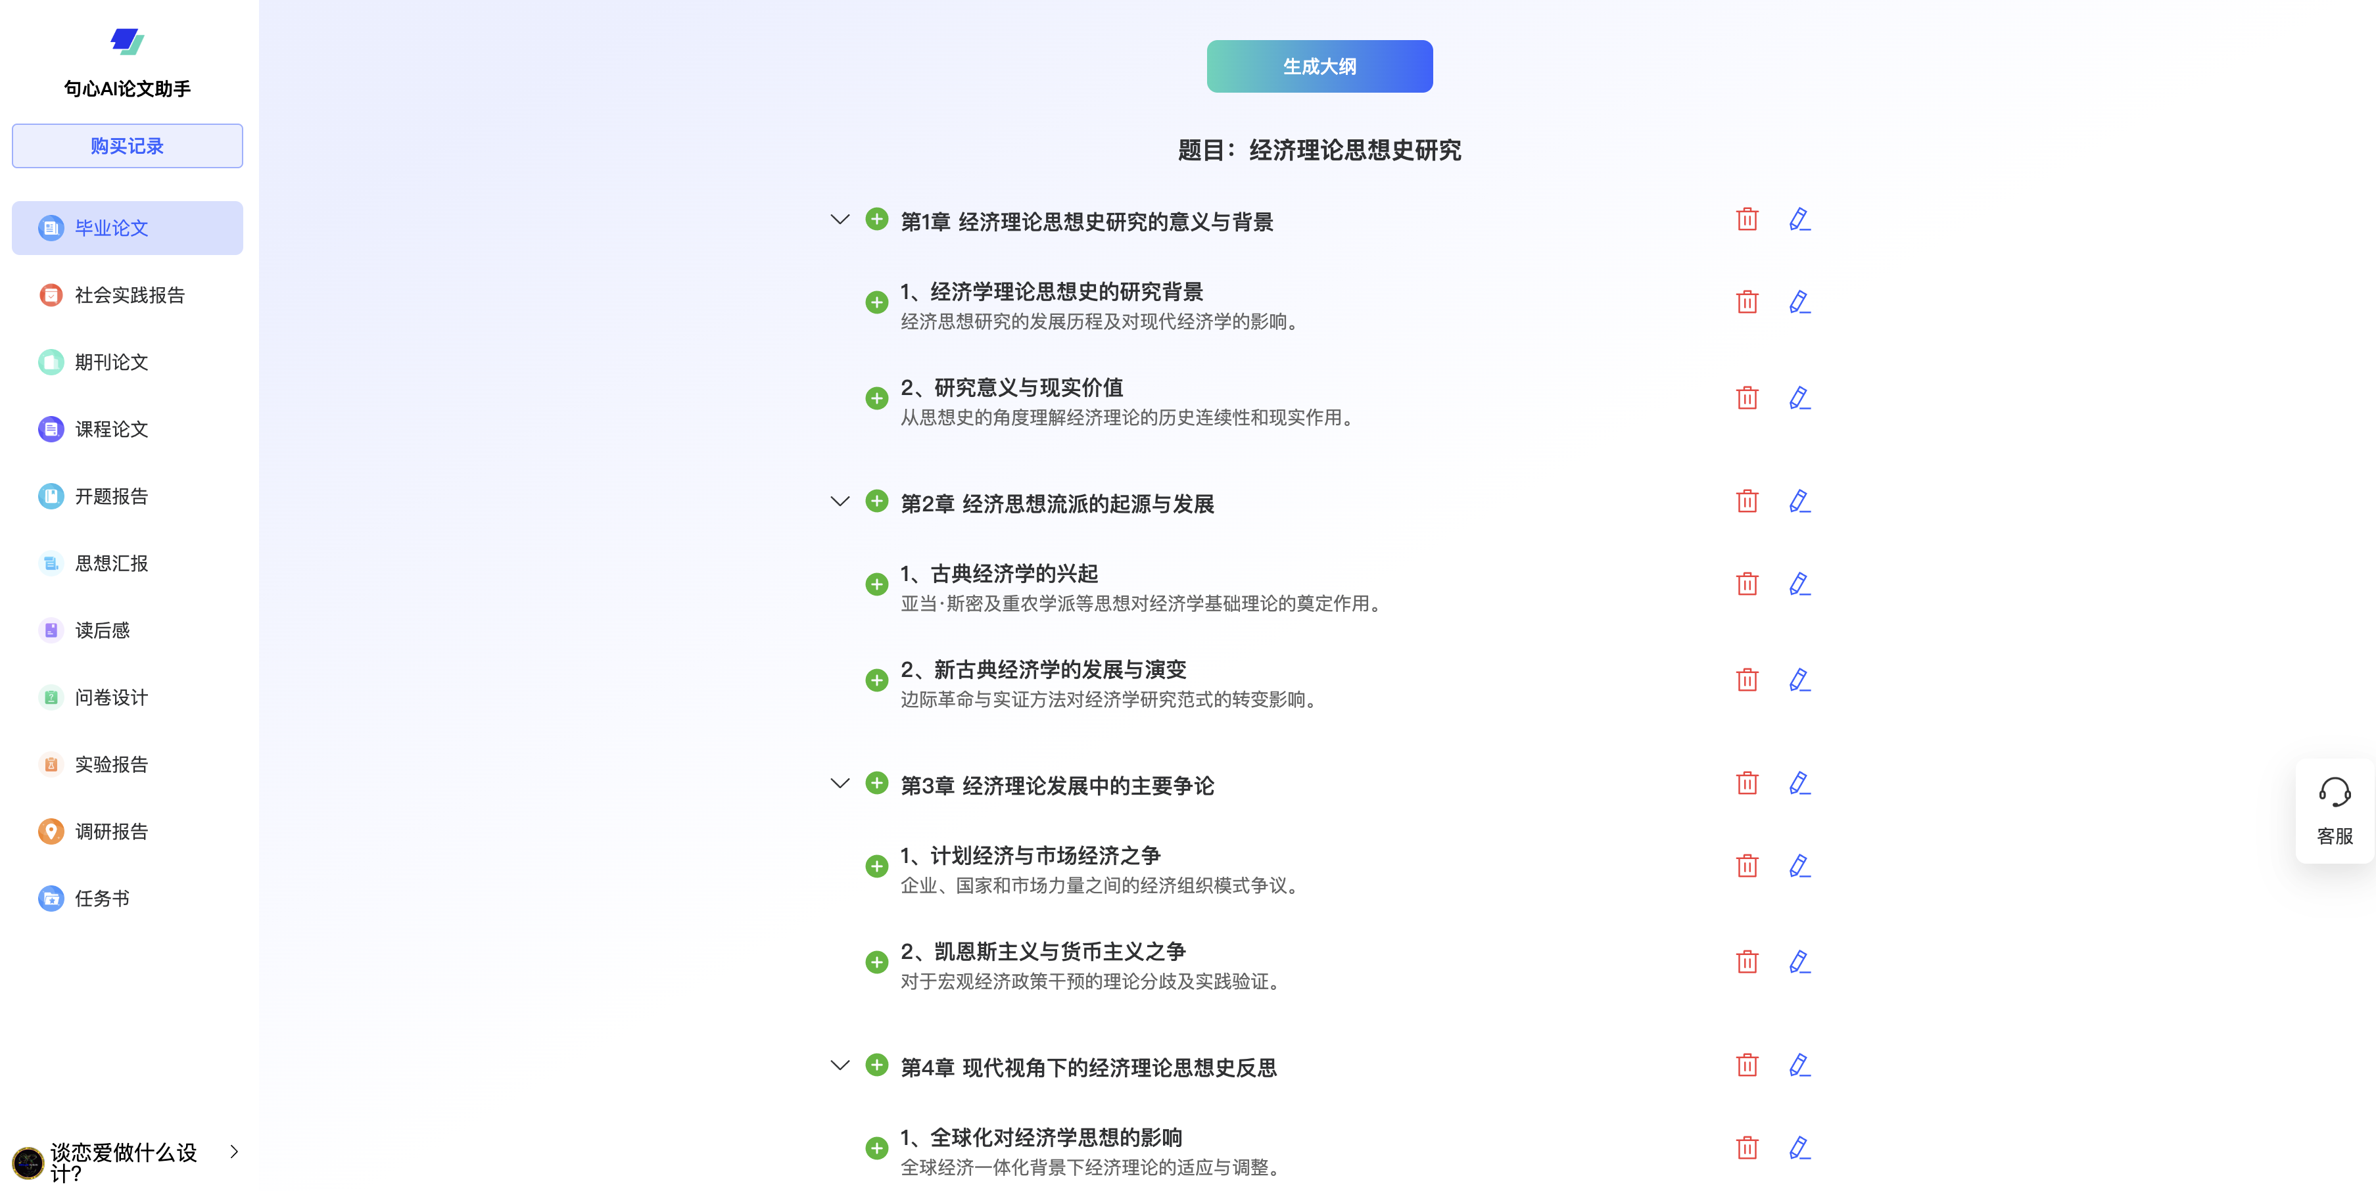Edit section 计划经济与市场经济之争
Screen dimensions: 2376x1191
[x=1799, y=866]
